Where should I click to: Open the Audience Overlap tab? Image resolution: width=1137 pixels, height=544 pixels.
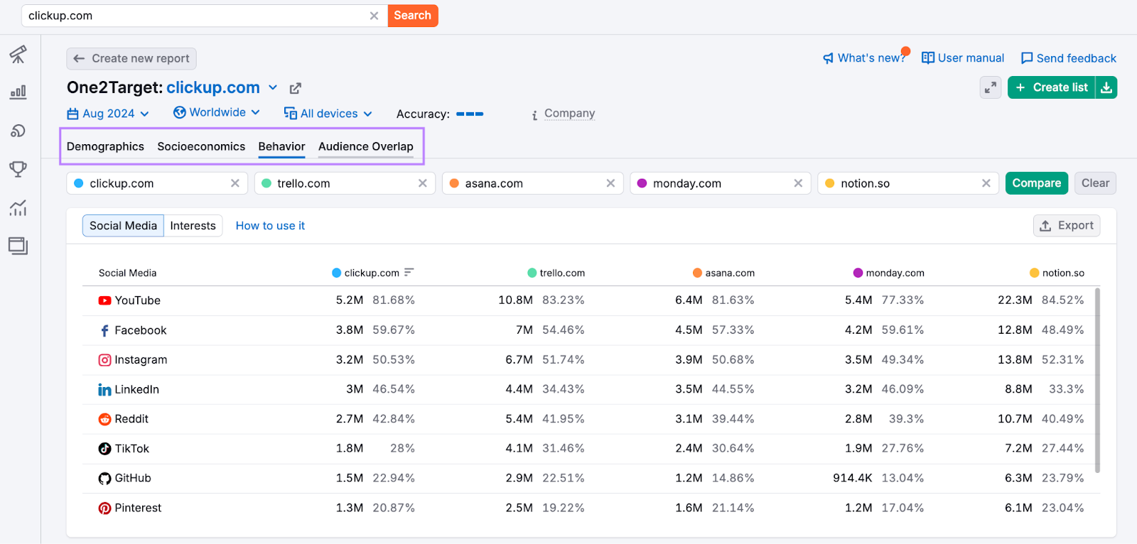pyautogui.click(x=365, y=146)
